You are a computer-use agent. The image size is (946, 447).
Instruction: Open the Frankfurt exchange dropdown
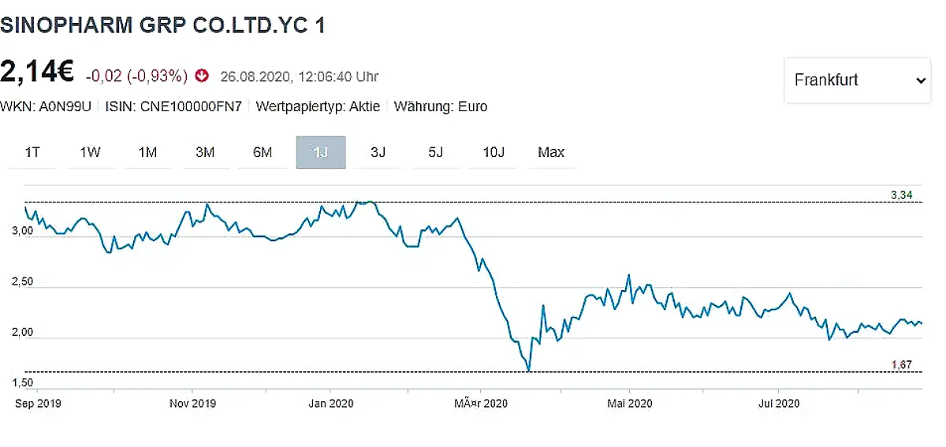point(857,80)
